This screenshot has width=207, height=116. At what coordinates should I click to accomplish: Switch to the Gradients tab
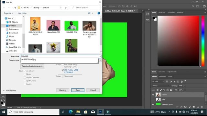(171, 13)
